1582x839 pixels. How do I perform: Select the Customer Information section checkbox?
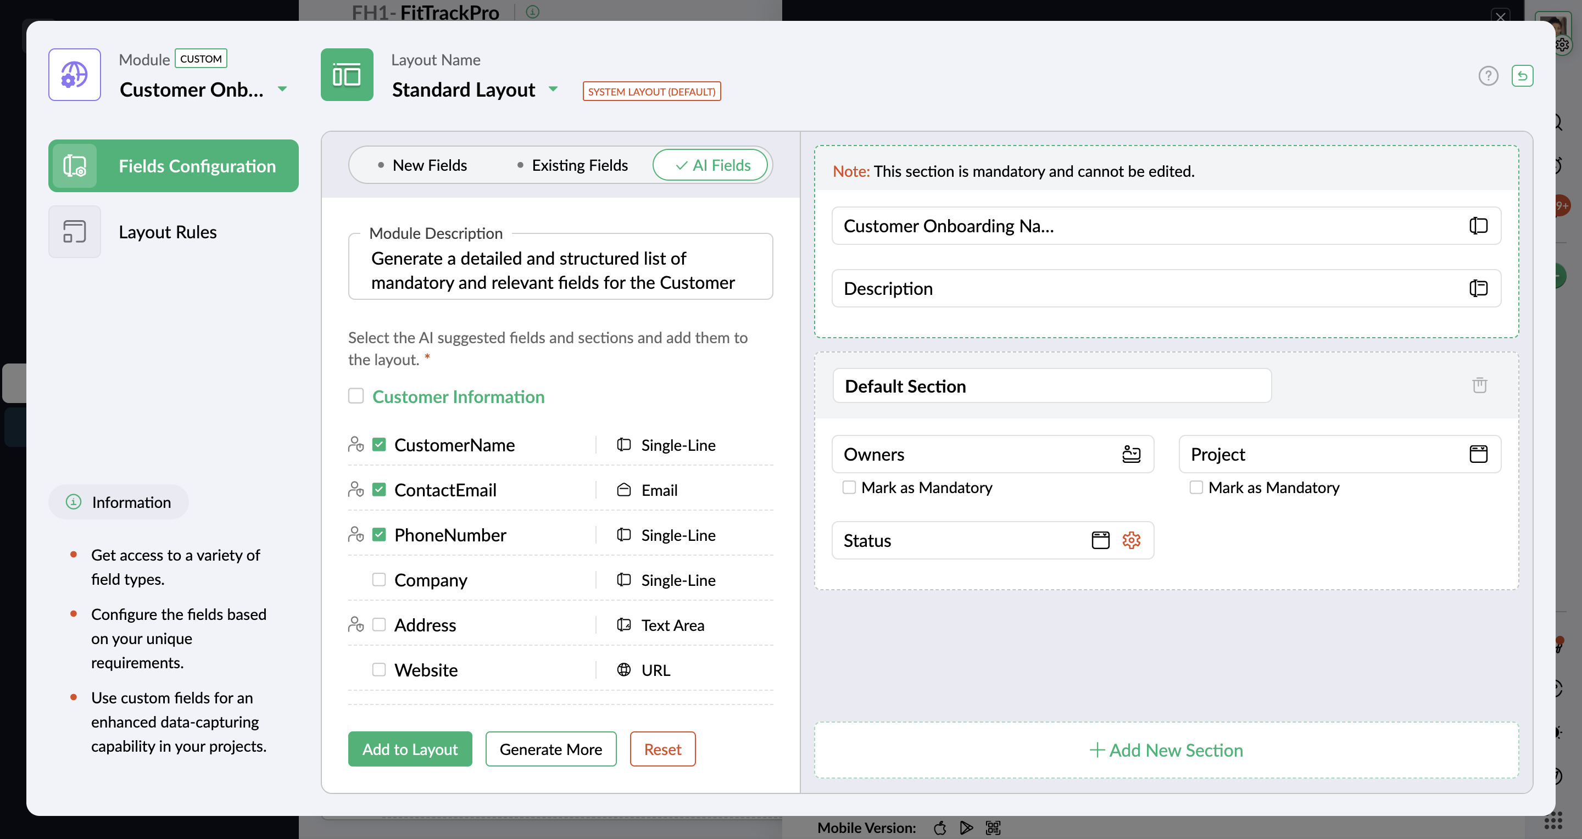pyautogui.click(x=355, y=396)
